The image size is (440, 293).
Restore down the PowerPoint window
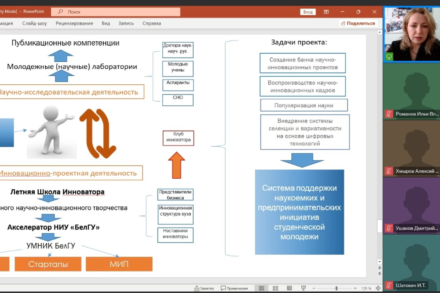click(x=358, y=12)
